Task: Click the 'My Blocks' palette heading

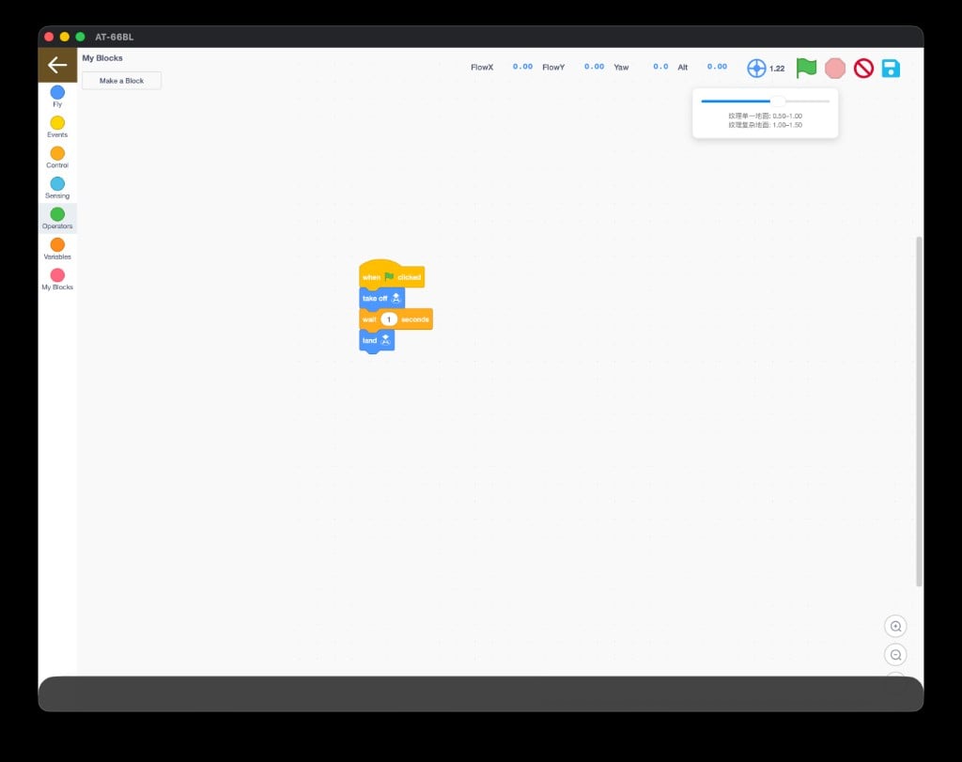Action: click(x=102, y=57)
